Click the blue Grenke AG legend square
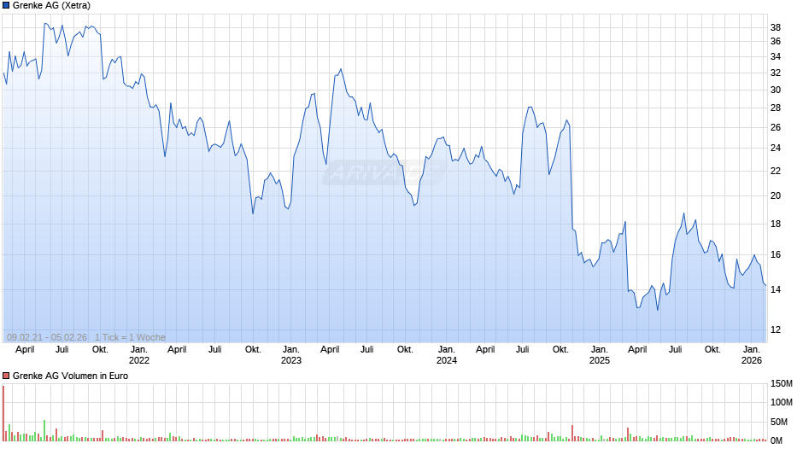Screen dimensions: 803x449 click(x=6, y=6)
